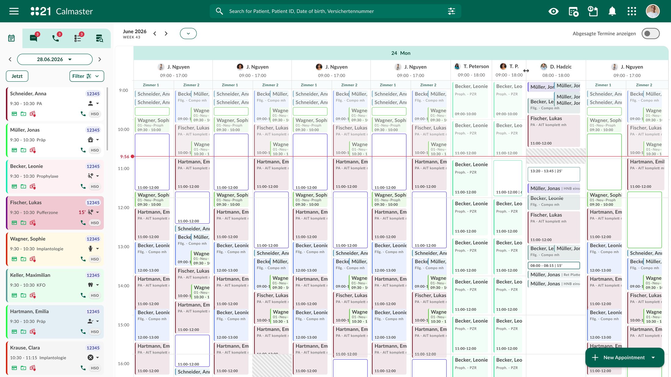Open Krause, Clara appointment card

tap(55, 358)
